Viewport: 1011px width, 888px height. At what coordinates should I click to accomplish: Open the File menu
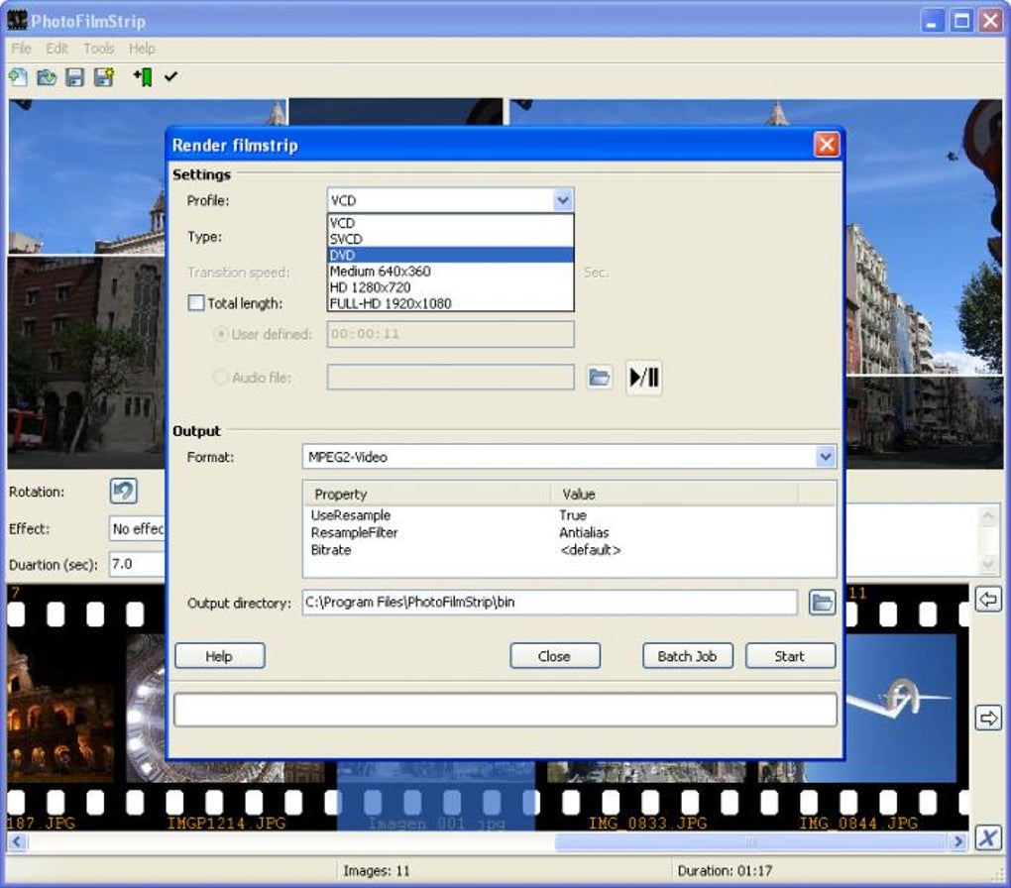(x=21, y=48)
